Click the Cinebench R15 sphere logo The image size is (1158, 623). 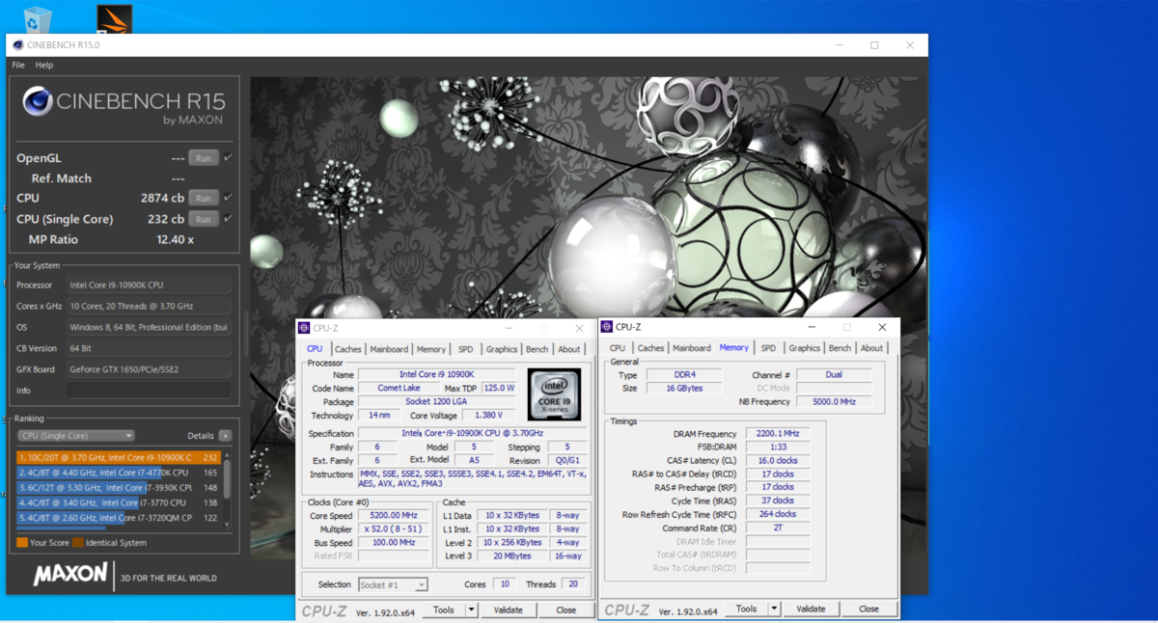tap(37, 101)
